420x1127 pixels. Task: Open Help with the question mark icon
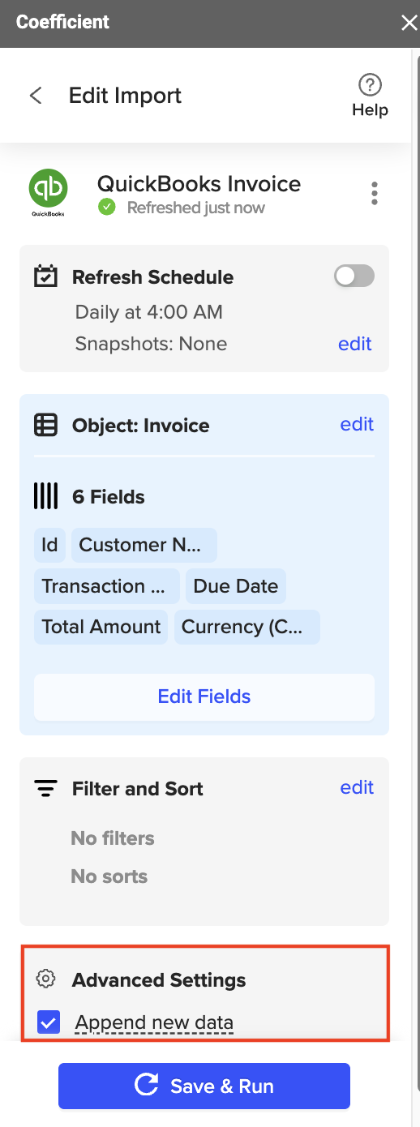pyautogui.click(x=370, y=85)
